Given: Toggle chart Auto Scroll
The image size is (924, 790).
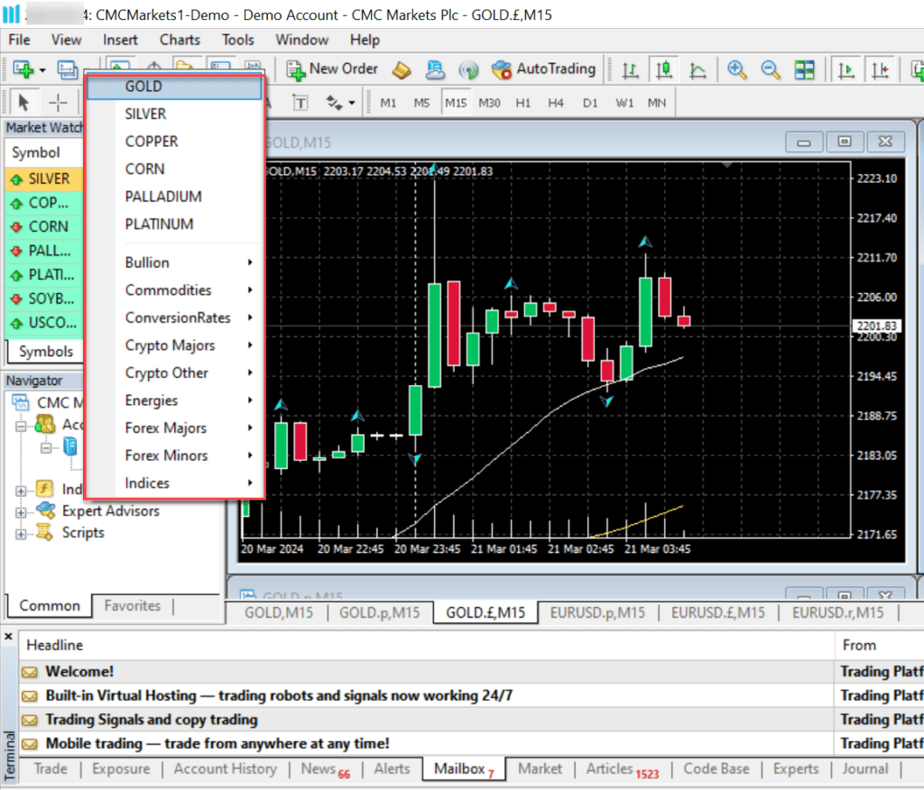Looking at the screenshot, I should tap(846, 70).
